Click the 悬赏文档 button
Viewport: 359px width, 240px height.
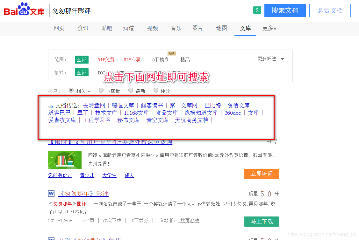[x=330, y=10]
